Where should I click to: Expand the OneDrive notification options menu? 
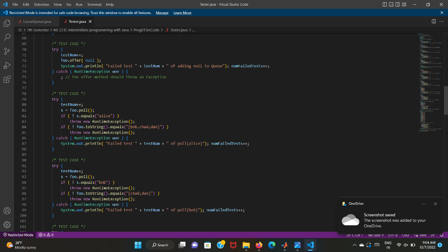(x=423, y=203)
